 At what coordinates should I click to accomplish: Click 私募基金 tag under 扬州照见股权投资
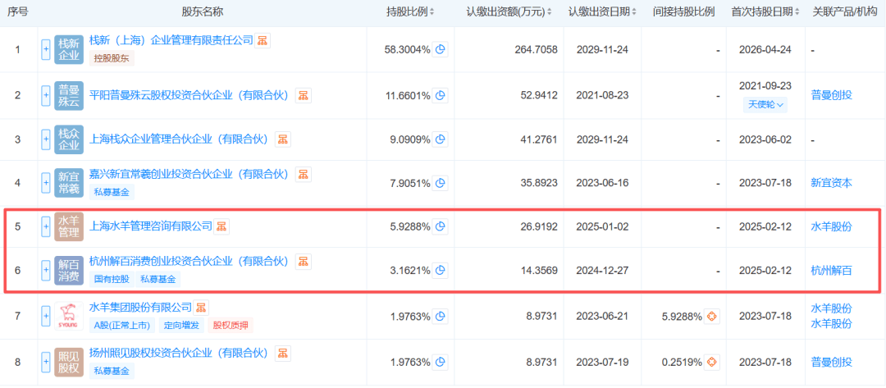pos(112,371)
